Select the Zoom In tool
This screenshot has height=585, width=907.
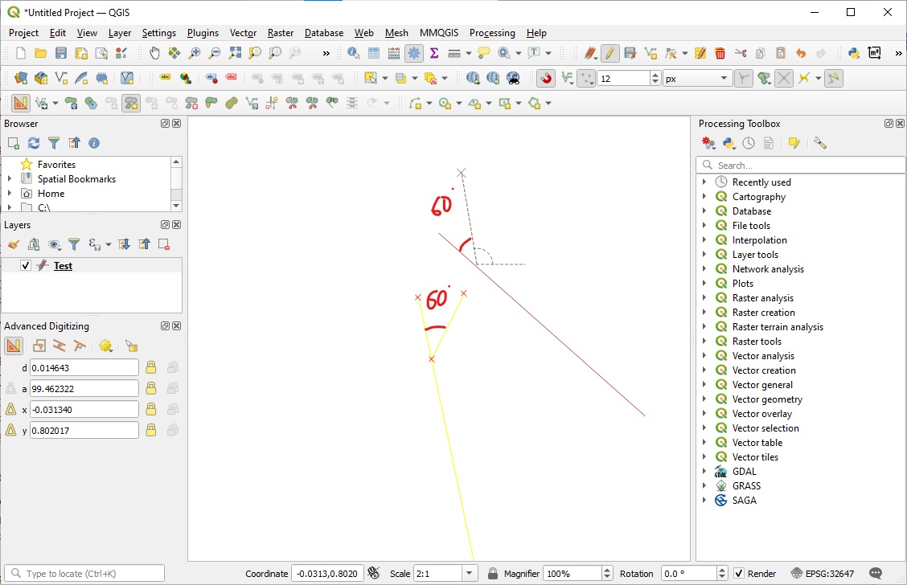pos(193,53)
